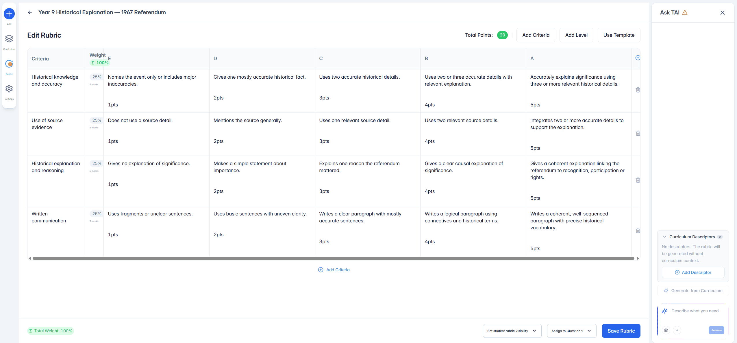Delete the Historical knowledge and accuracy row
Image resolution: width=737 pixels, height=343 pixels.
(x=638, y=90)
